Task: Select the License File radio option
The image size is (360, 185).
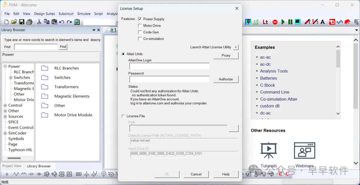Action: 123,116
